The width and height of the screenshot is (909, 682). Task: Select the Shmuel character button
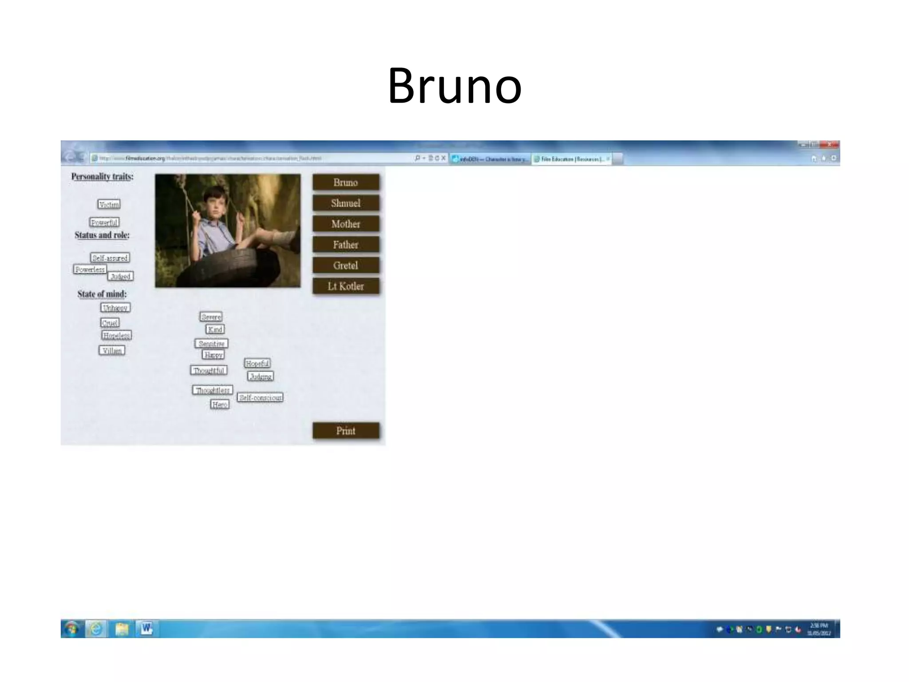tap(346, 203)
